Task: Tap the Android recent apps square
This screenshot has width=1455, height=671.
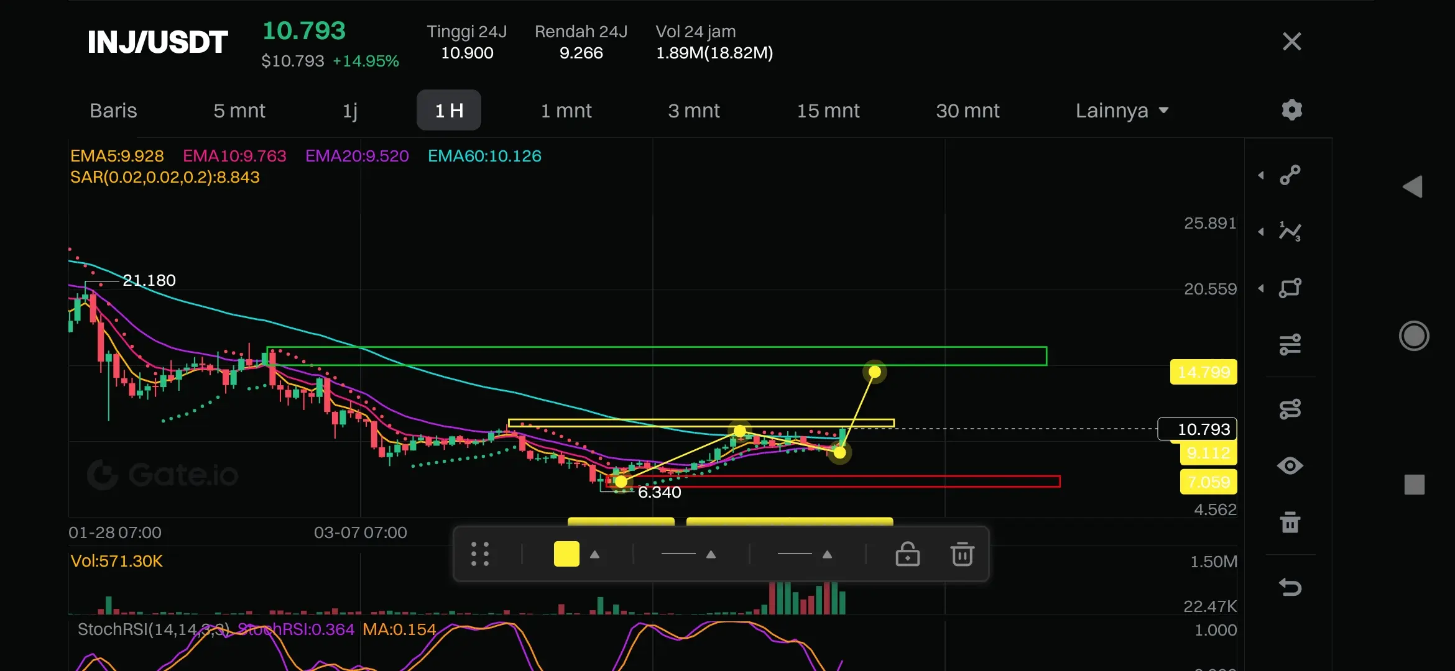Action: pyautogui.click(x=1414, y=485)
